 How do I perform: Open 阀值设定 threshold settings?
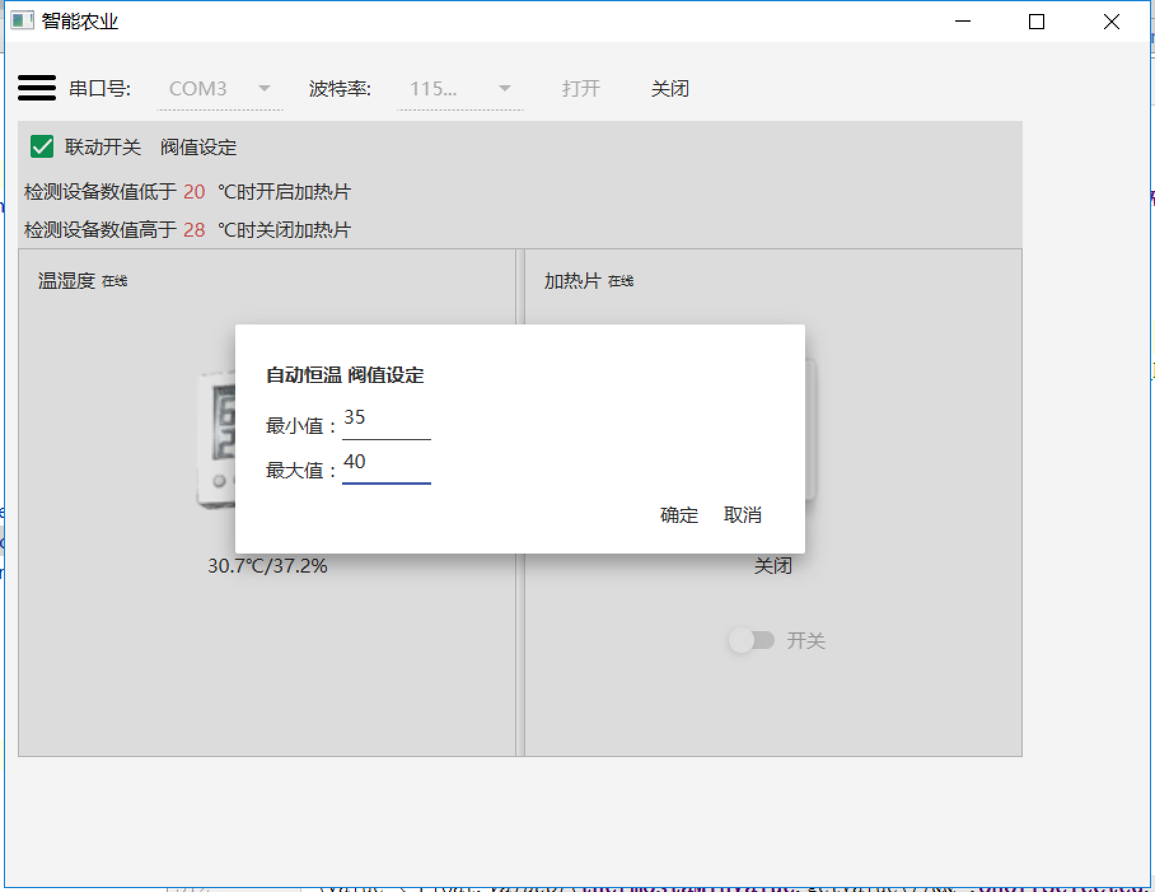coord(197,147)
